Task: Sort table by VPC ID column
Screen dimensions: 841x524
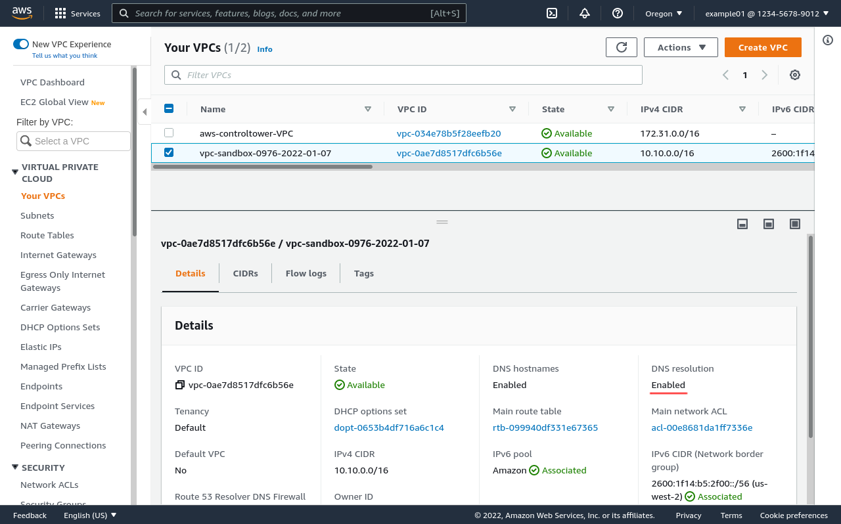Action: click(x=512, y=109)
